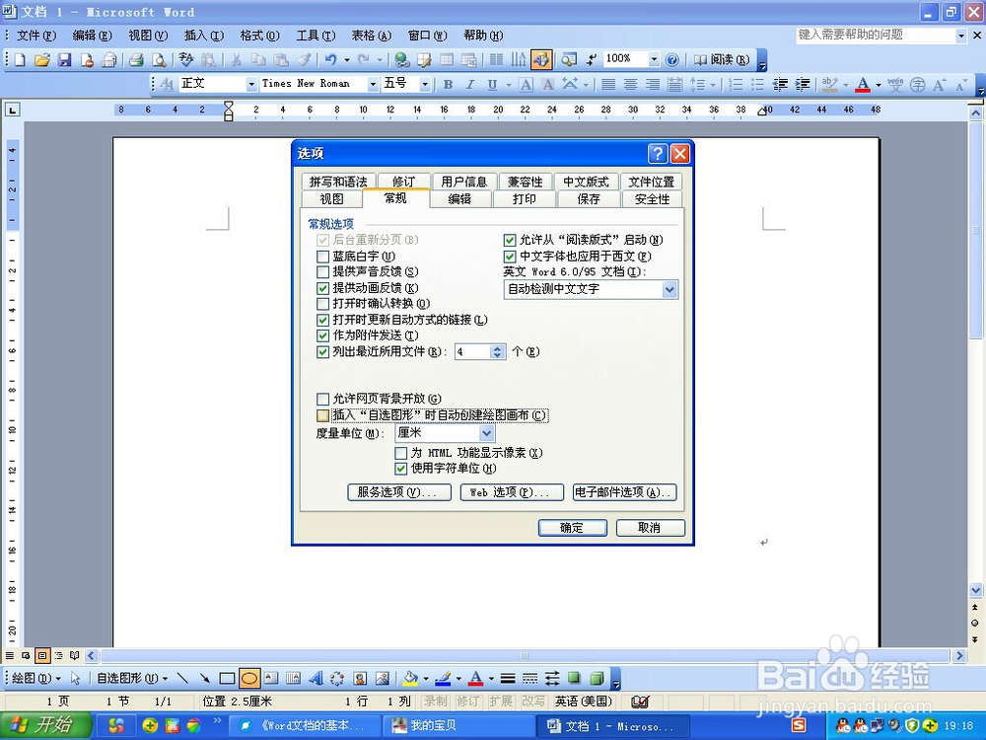Uncheck 允许从阅读版式启动 option
The height and width of the screenshot is (740, 986).
[510, 241]
